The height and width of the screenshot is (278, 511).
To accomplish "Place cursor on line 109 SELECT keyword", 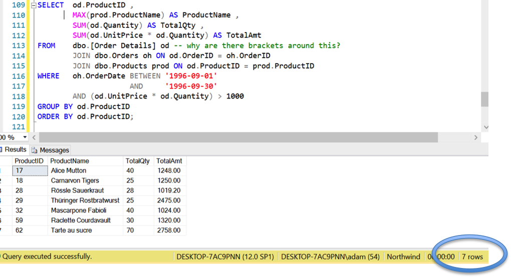I will [x=51, y=5].
